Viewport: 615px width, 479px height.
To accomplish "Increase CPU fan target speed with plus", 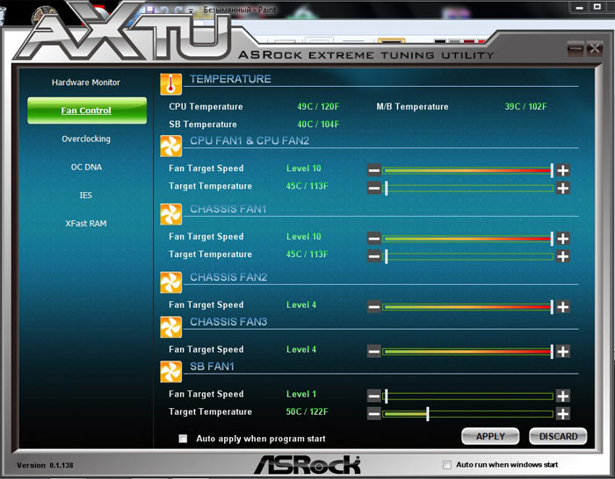I will coord(563,170).
